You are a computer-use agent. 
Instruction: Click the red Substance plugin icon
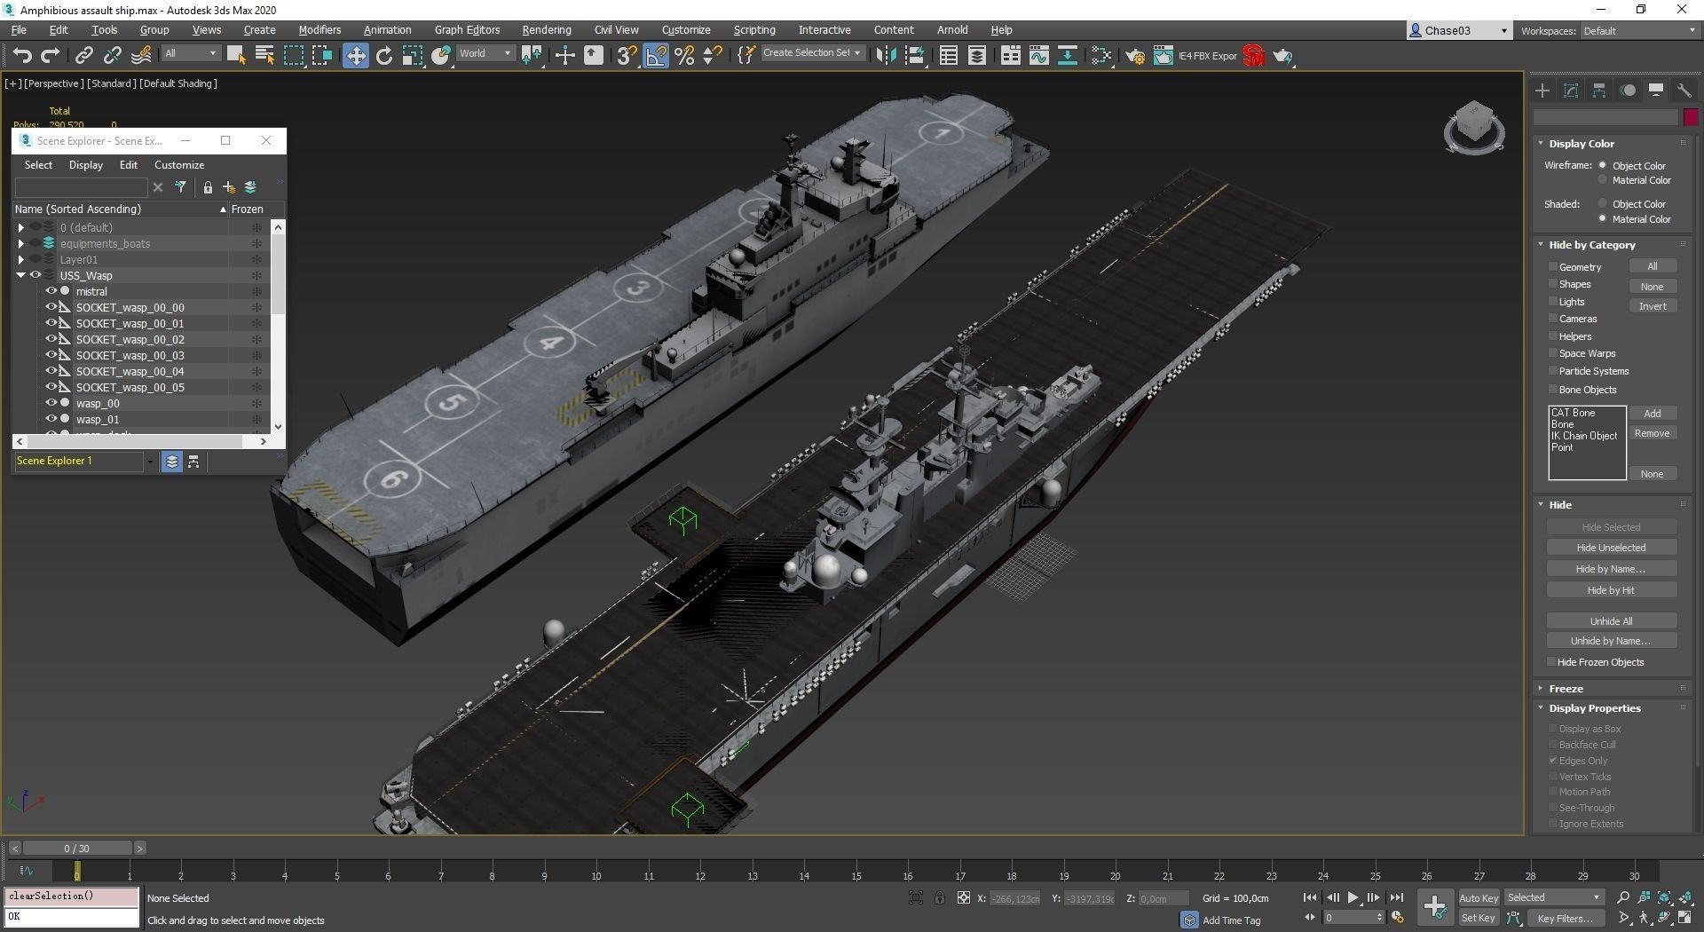(x=1253, y=55)
